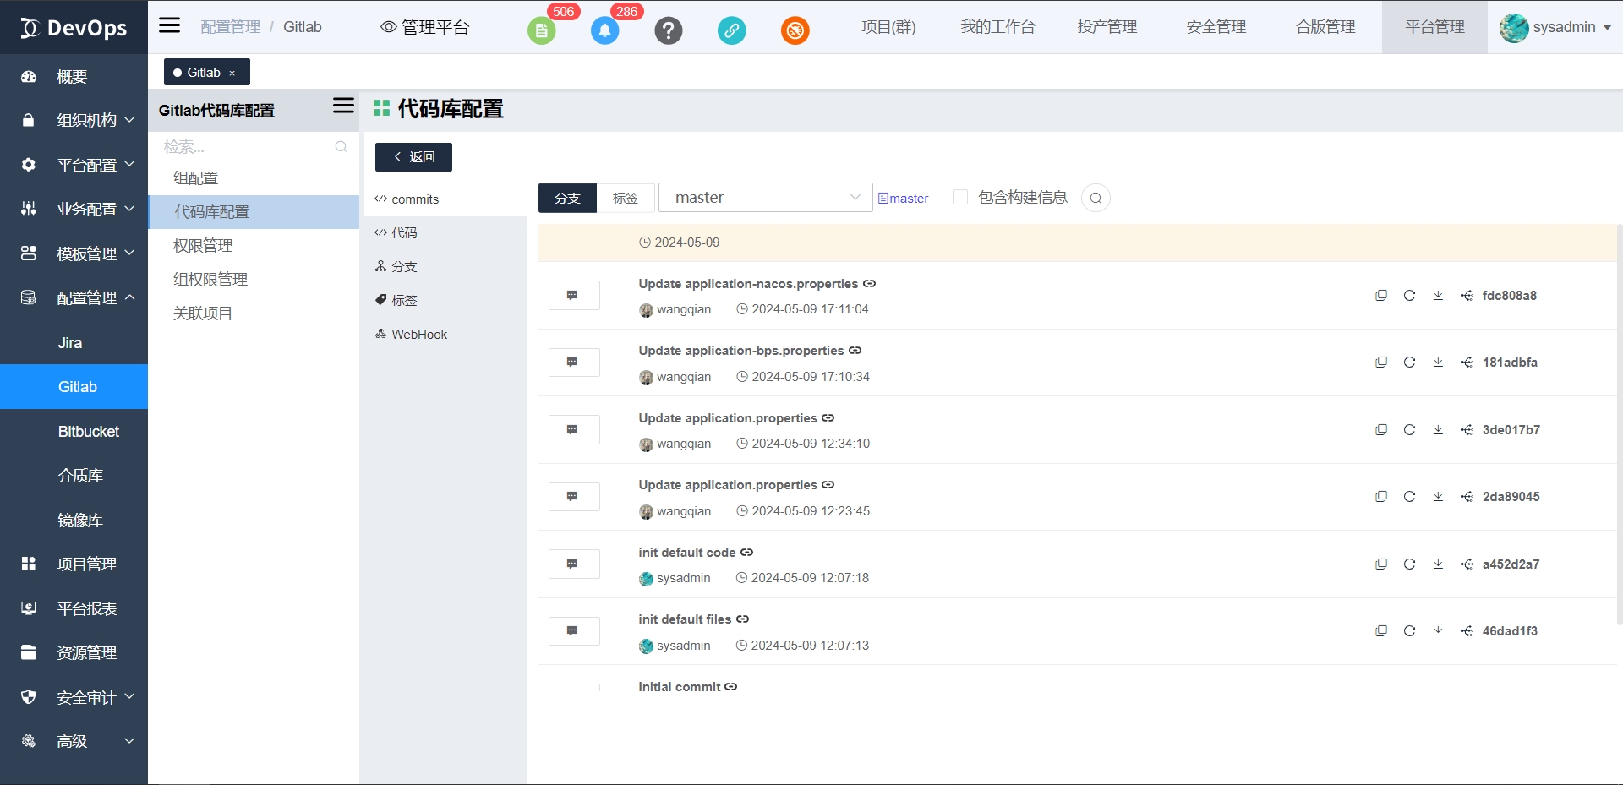Open the sysadmin user dropdown
The image size is (1623, 785).
click(1555, 27)
